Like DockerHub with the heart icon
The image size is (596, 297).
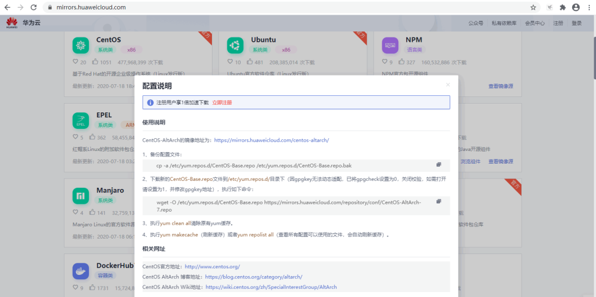[75, 288]
